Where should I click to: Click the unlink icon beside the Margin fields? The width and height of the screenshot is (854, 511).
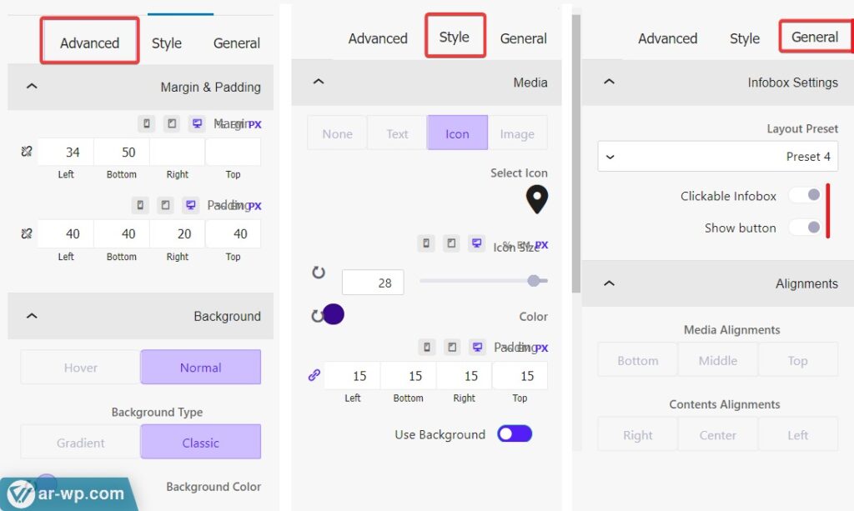pyautogui.click(x=26, y=152)
